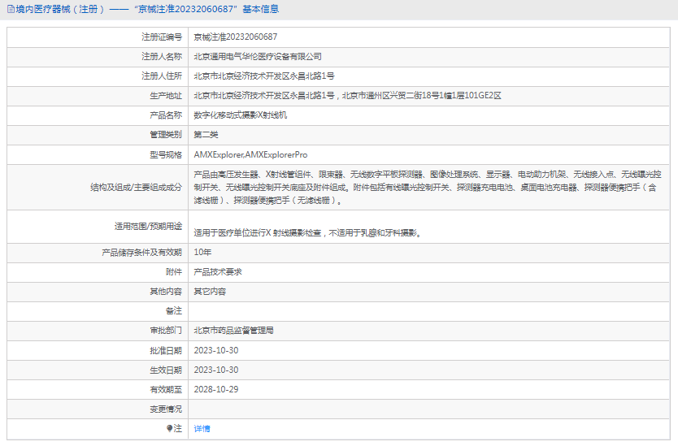Click the 结构及组成/主要组成成分 label
Viewport: 678px width, 446px height.
(x=137, y=188)
